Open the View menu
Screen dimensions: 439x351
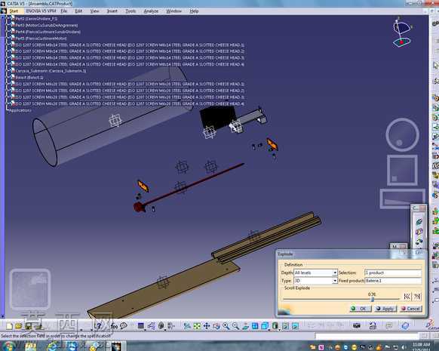coord(94,11)
